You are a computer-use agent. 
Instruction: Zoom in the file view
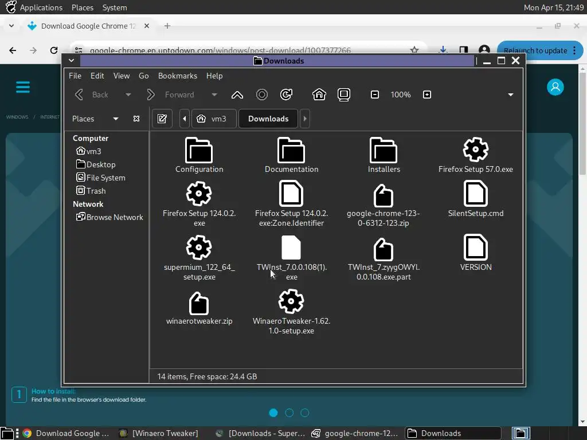tap(426, 95)
